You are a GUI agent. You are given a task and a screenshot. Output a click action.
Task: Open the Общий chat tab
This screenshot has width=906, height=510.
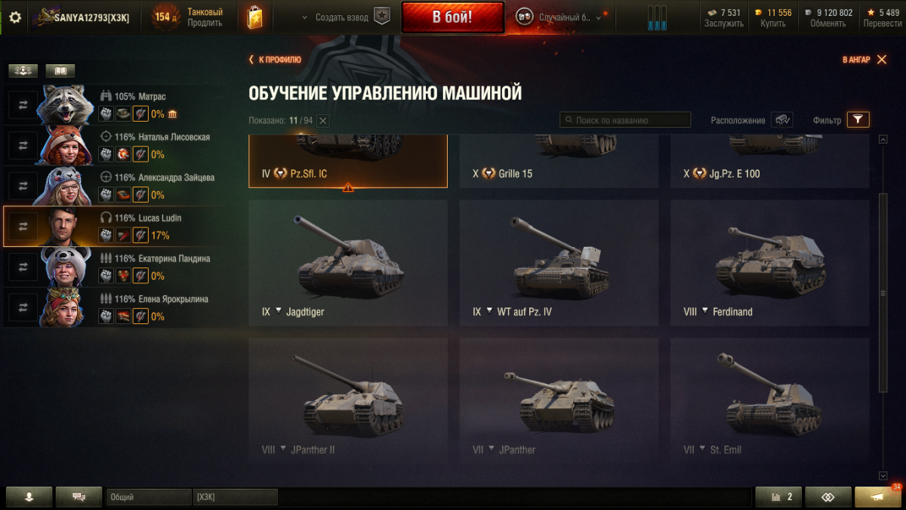point(149,497)
